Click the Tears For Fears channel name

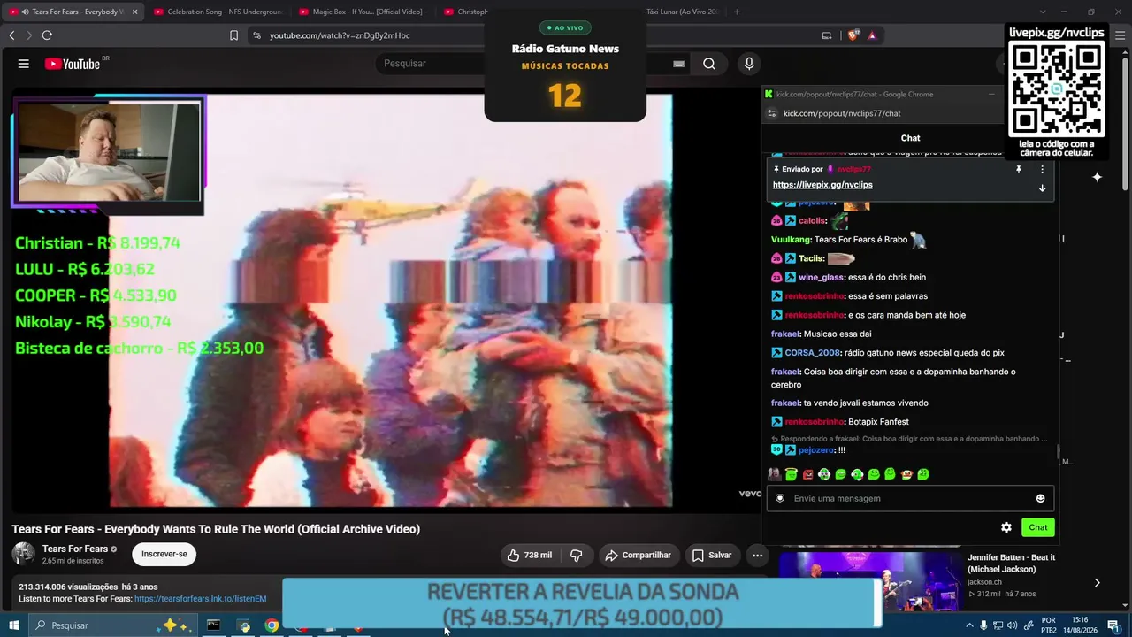pos(74,549)
